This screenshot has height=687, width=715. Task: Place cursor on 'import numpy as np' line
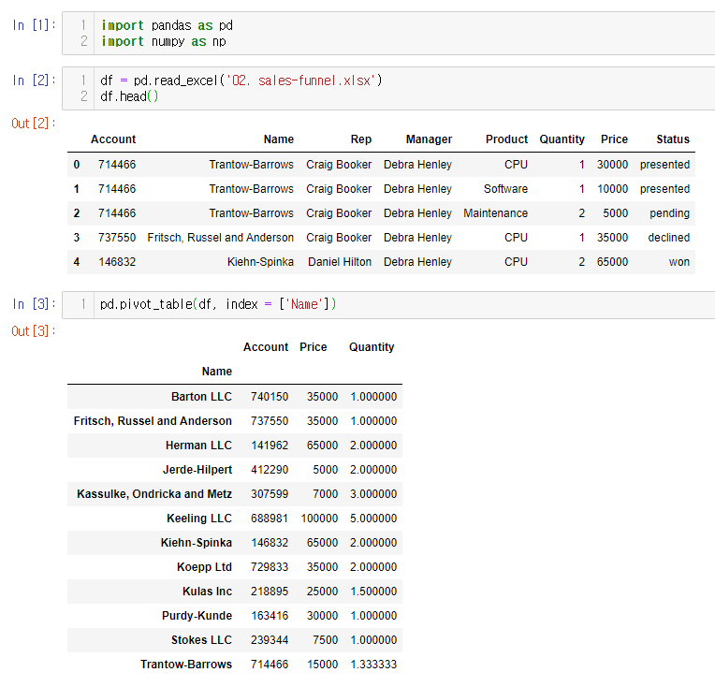[x=164, y=41]
